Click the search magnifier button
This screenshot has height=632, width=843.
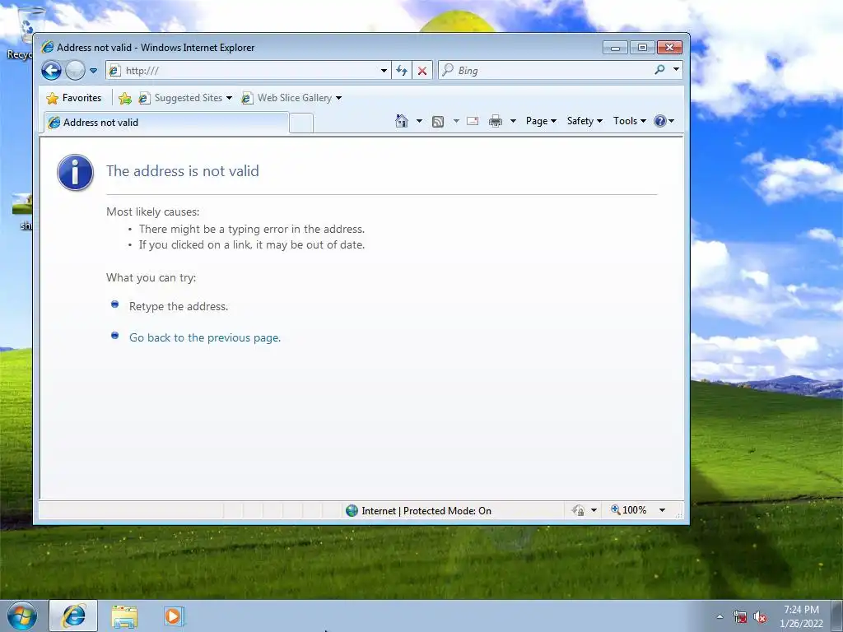tap(659, 69)
